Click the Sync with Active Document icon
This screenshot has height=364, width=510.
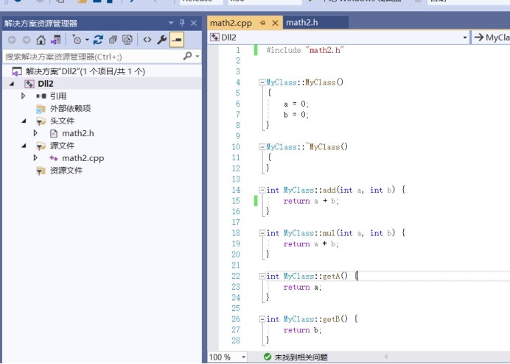click(98, 40)
